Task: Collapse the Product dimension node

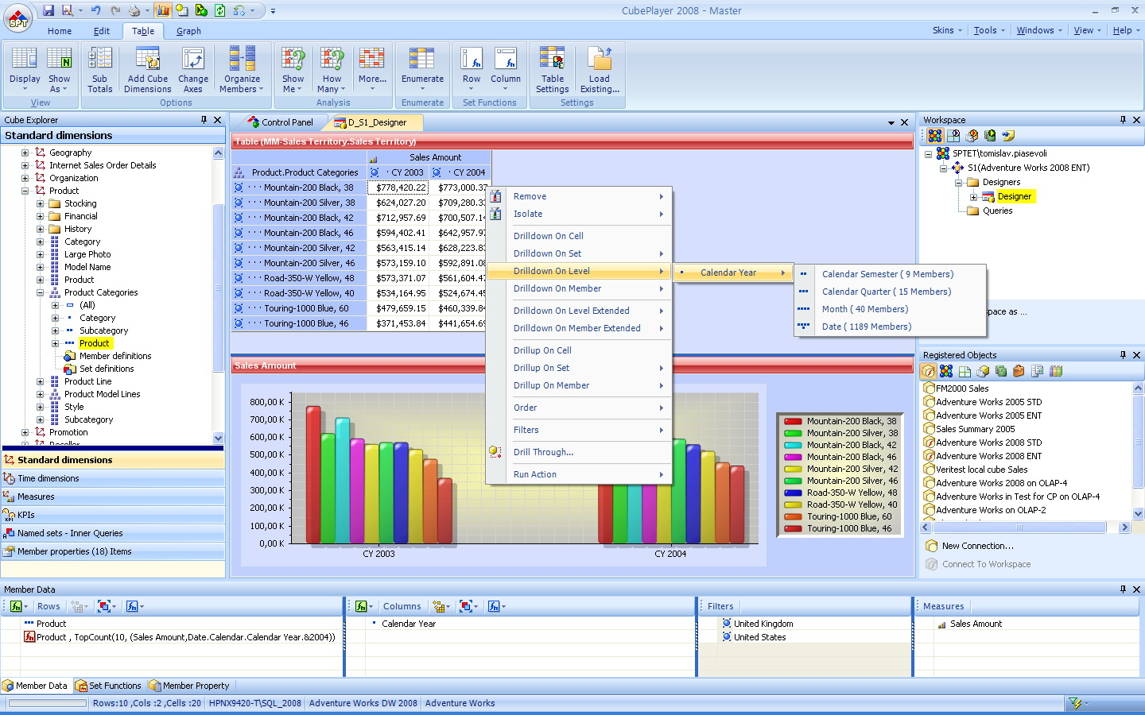Action: click(x=25, y=191)
